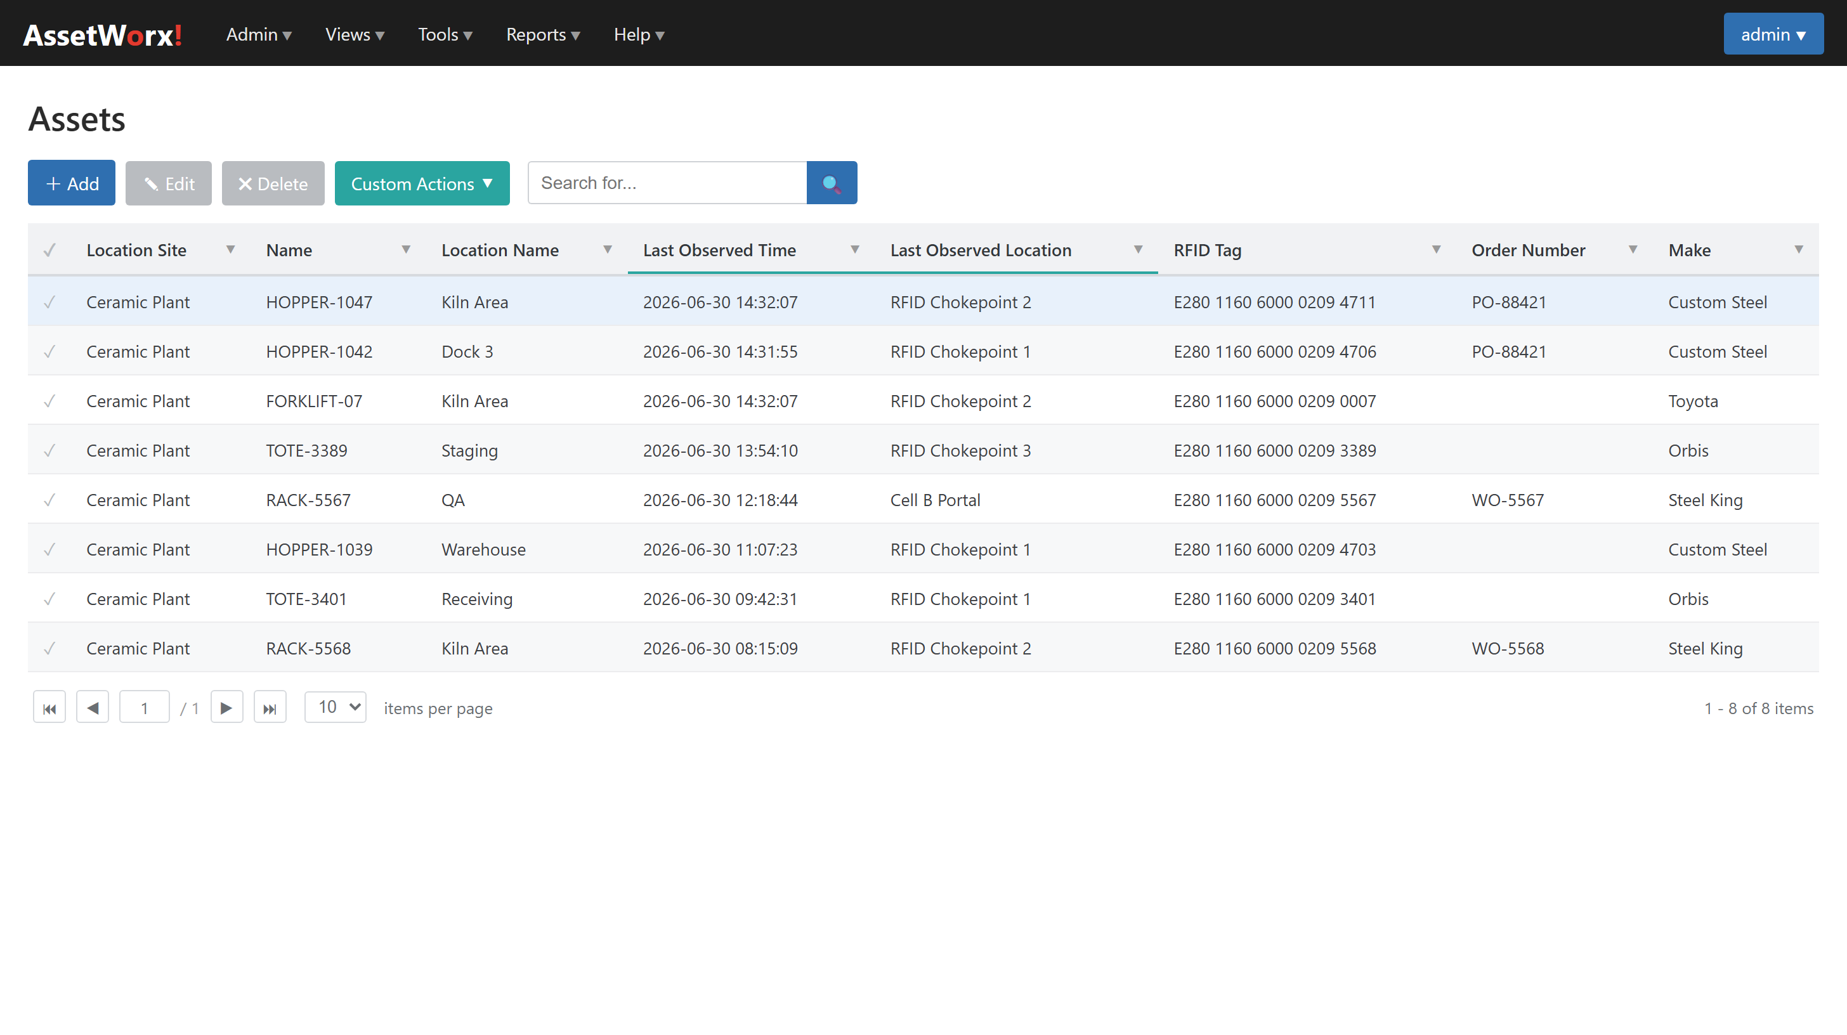Click the RFID Chokepoint 3 cell
1847x1035 pixels.
[960, 450]
